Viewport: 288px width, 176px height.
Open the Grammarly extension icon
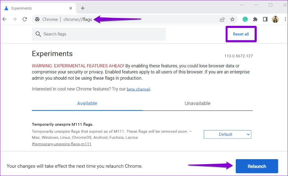245,19
